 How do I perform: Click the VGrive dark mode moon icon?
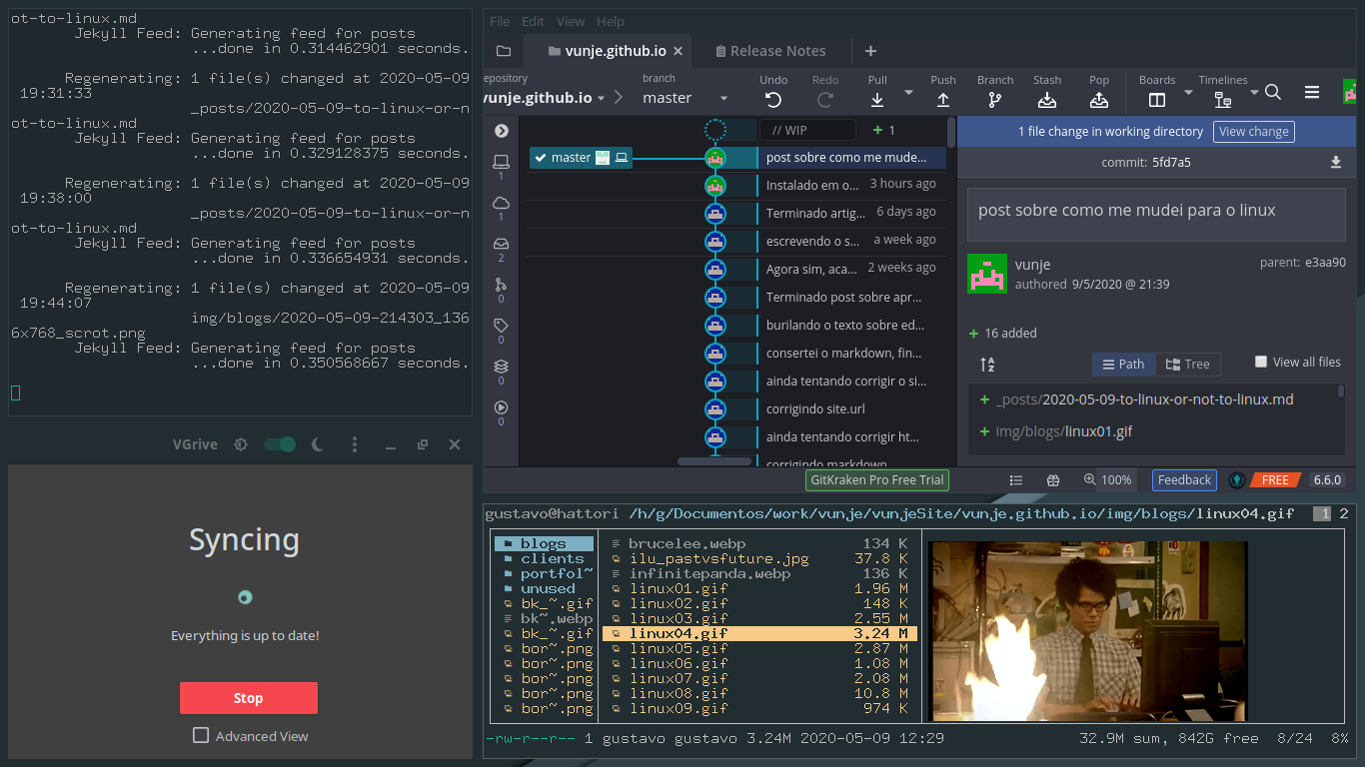tap(318, 444)
